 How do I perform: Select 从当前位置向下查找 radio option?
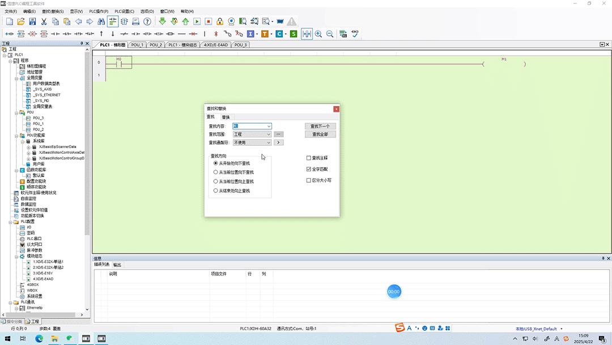pyautogui.click(x=215, y=172)
